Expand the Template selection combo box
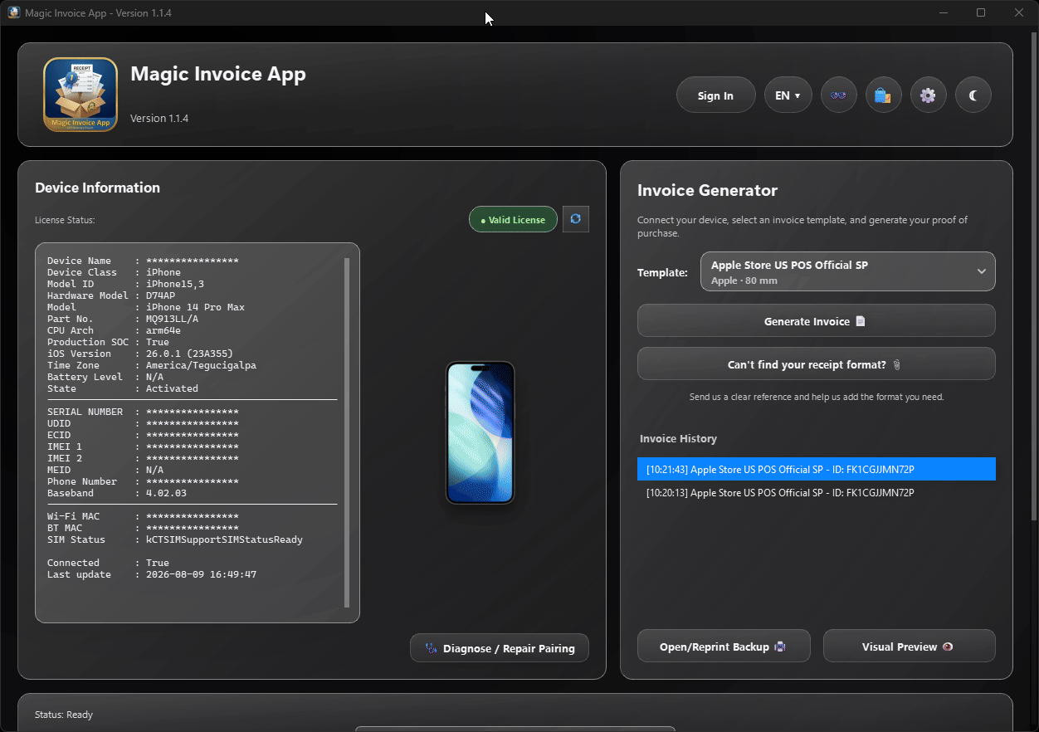 pos(847,271)
